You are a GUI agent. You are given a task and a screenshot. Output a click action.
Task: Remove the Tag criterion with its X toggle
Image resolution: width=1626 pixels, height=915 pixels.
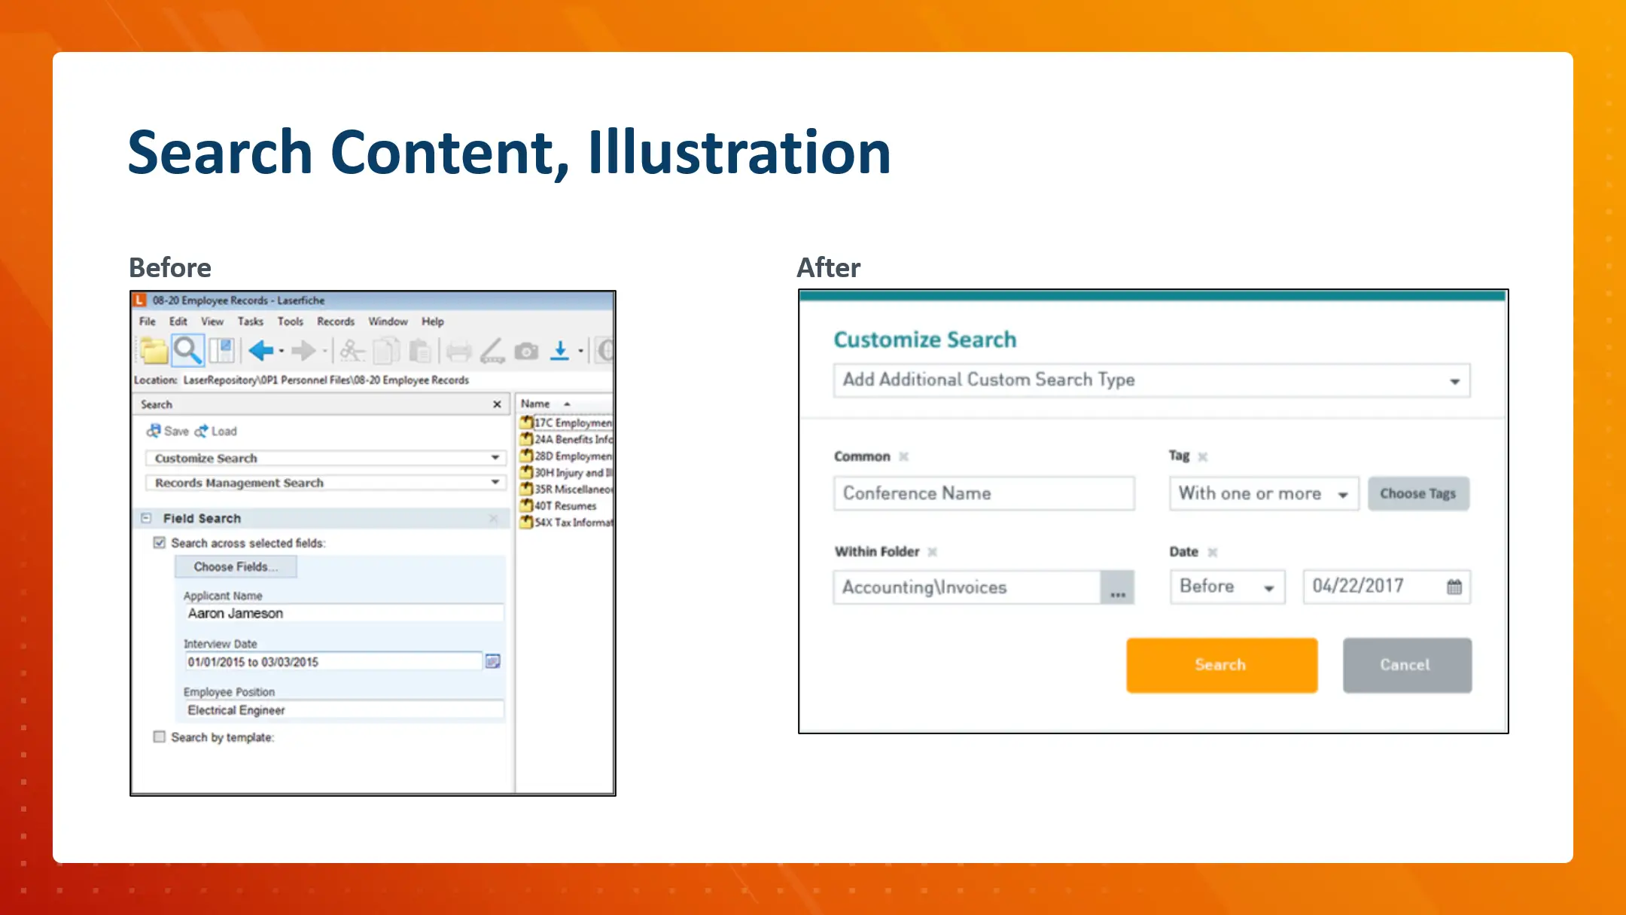[x=1202, y=456]
